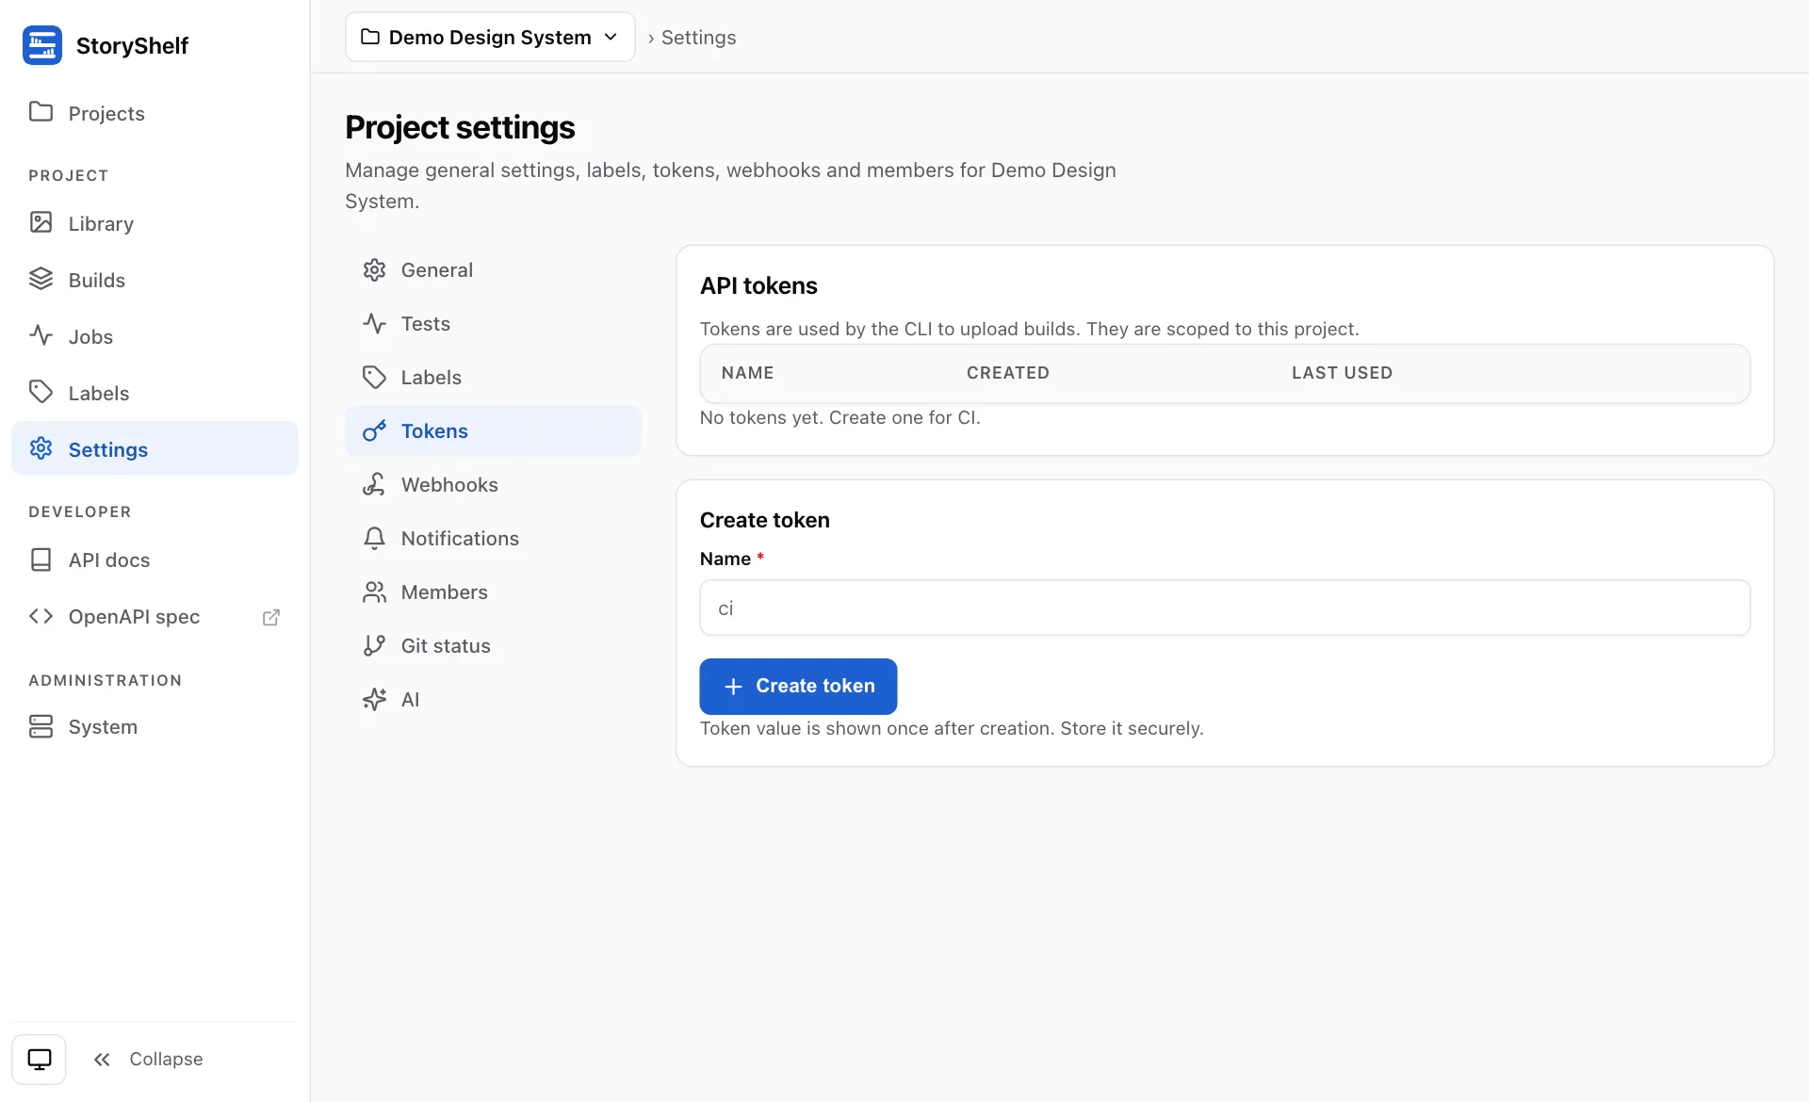Image resolution: width=1809 pixels, height=1102 pixels.
Task: Click the Settings breadcrumb text
Action: coord(698,37)
